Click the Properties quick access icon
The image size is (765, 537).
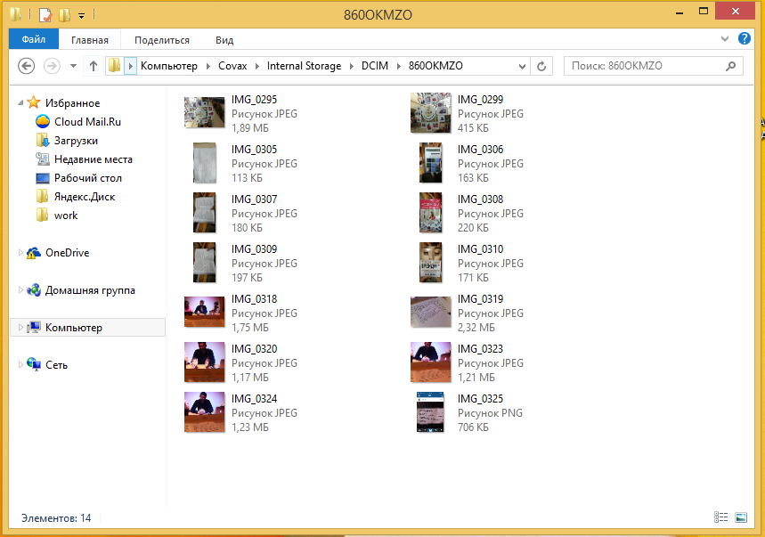[45, 14]
